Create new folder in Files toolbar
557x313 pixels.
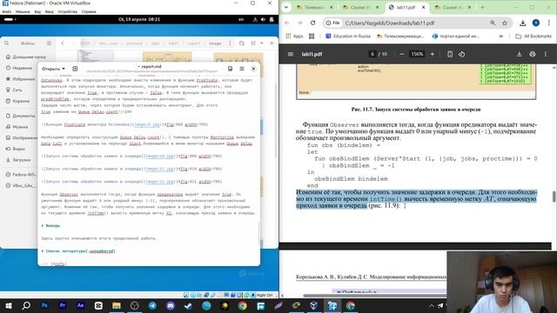[242, 43]
